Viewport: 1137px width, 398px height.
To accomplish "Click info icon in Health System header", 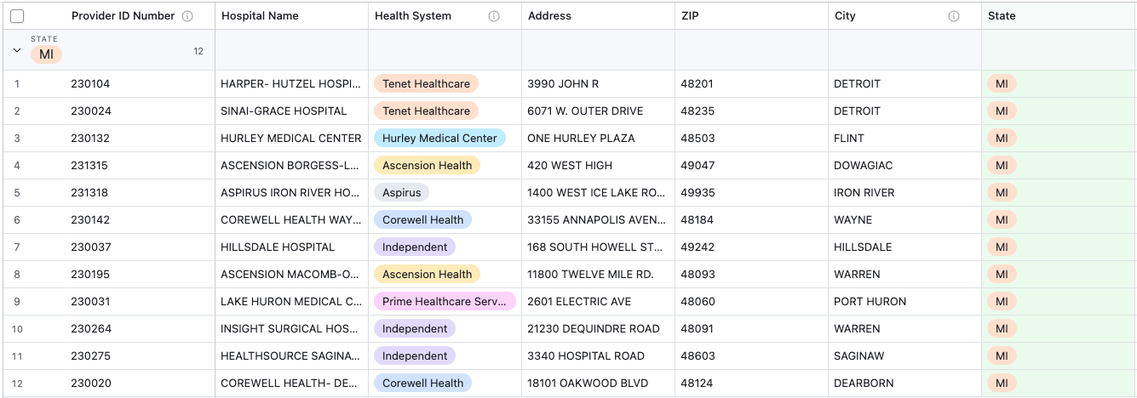I will (494, 16).
